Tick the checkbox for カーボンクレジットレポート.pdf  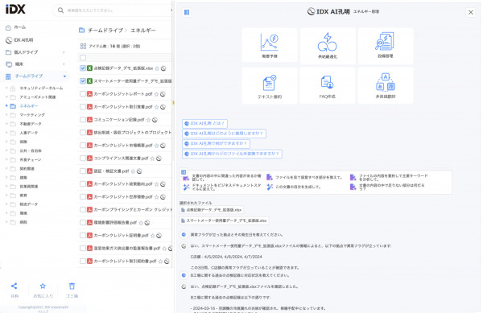pos(83,94)
